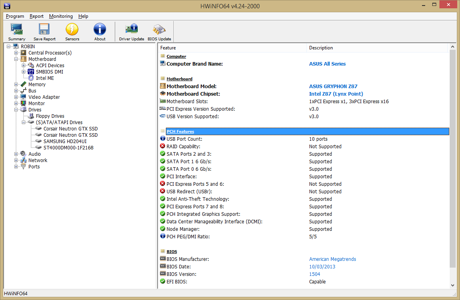
Task: Select ACPI Devices in tree
Action: [50, 66]
